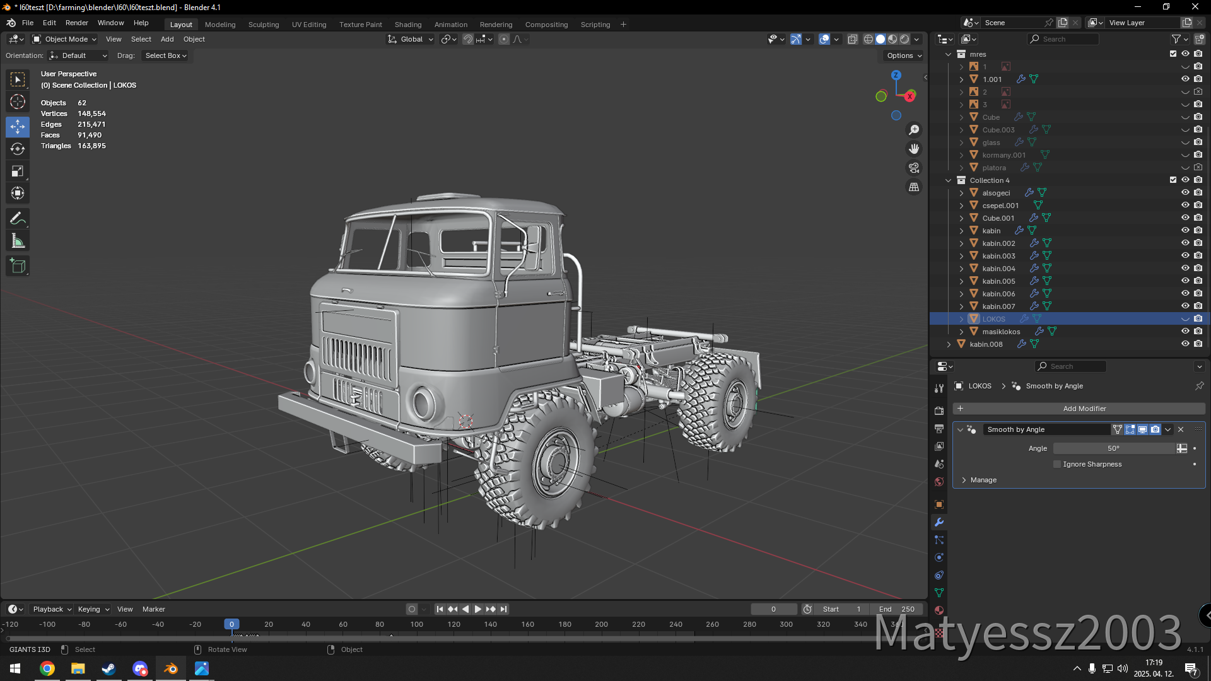
Task: Enable the Ignore Sharpness checkbox
Action: 1058,464
